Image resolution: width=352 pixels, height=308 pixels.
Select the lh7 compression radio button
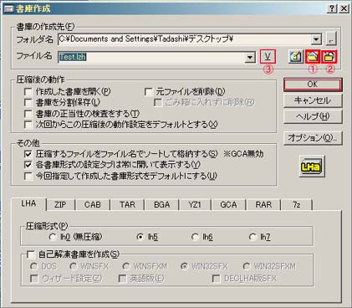pyautogui.click(x=253, y=237)
